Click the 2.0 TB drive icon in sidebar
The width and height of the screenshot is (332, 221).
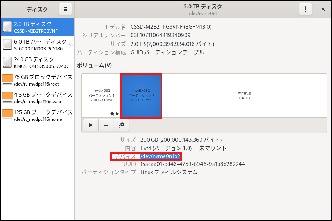(x=7, y=27)
